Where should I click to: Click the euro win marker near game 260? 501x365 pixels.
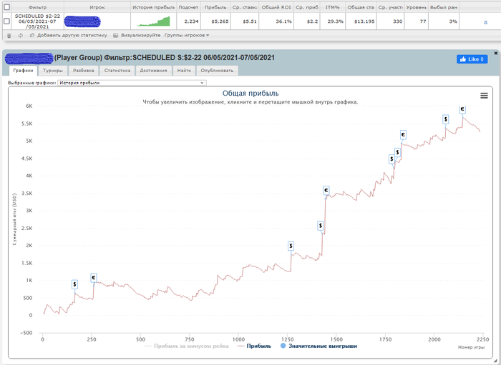93,278
